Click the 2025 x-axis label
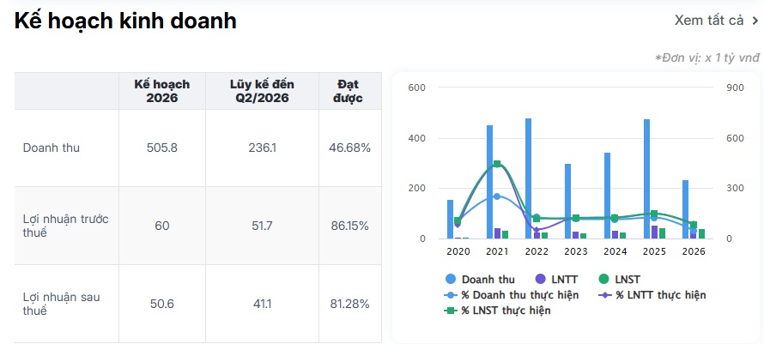764x344 pixels. [x=654, y=251]
